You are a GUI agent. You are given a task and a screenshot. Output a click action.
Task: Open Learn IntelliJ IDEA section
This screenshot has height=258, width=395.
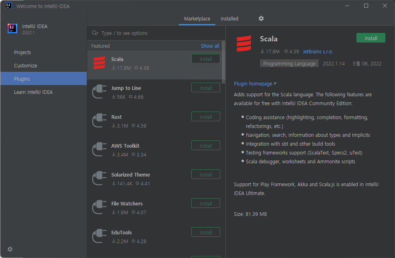[43, 92]
